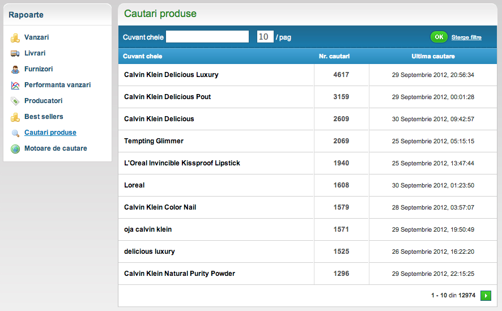Select the Tempting Glimmer keyword

click(154, 141)
